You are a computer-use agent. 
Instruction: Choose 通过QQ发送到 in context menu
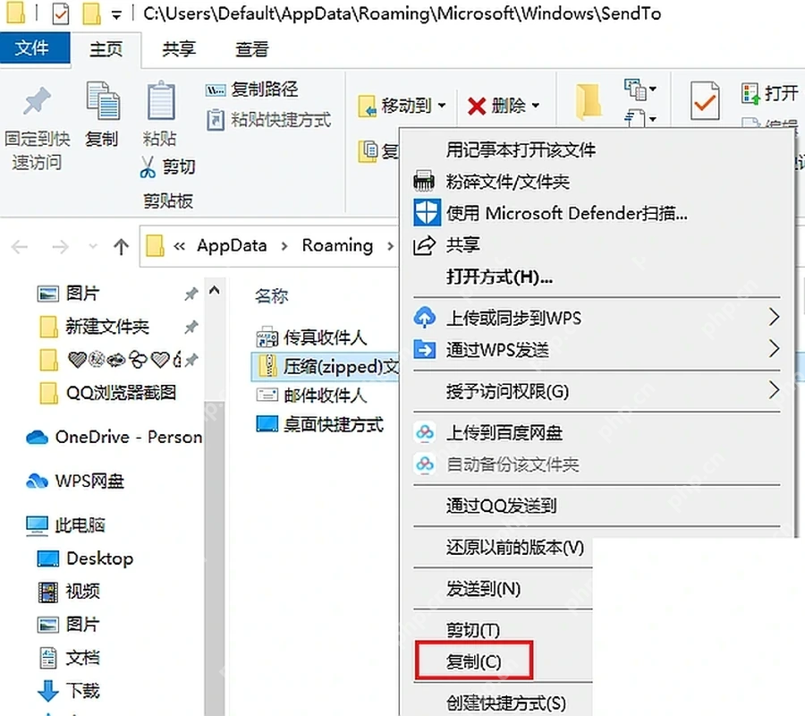click(x=501, y=506)
